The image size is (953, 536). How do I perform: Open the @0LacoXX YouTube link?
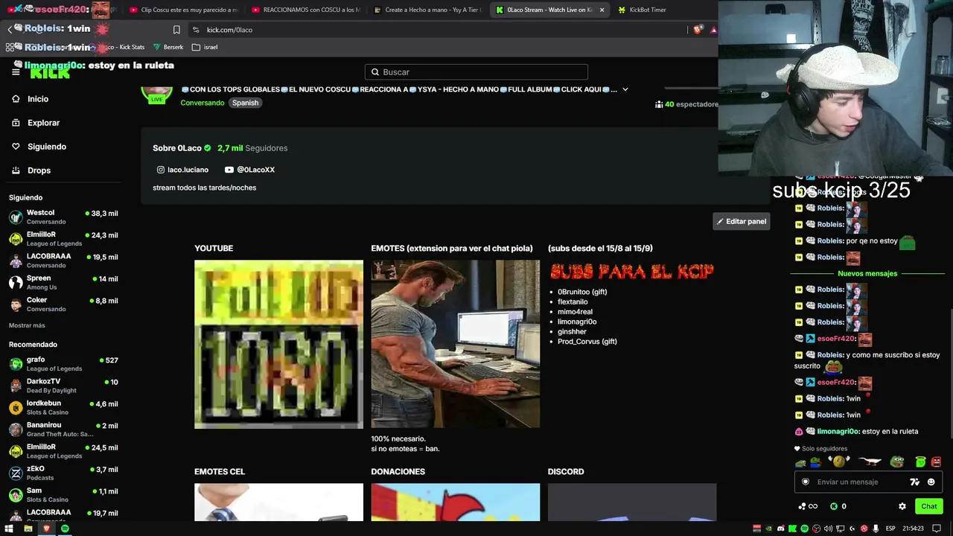click(250, 170)
